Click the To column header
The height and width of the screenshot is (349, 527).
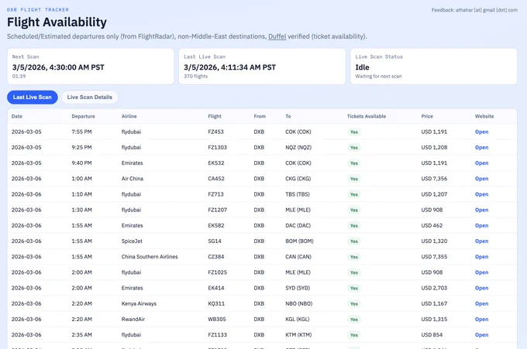click(x=288, y=116)
